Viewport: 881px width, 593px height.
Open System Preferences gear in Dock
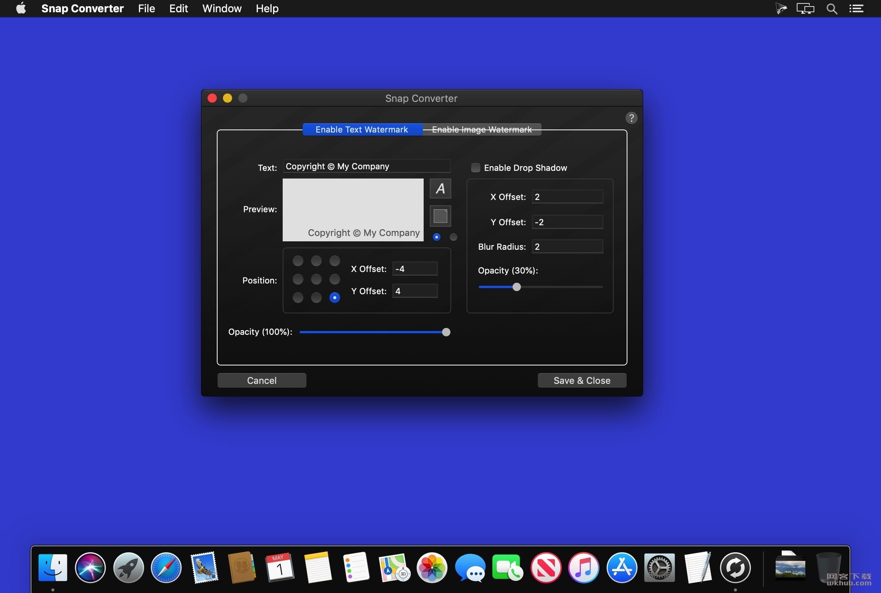pos(659,567)
